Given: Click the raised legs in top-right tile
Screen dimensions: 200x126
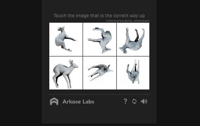Looking at the screenshot, I should click(135, 34).
